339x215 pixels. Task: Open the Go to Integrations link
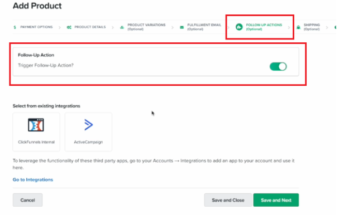pos(33,180)
